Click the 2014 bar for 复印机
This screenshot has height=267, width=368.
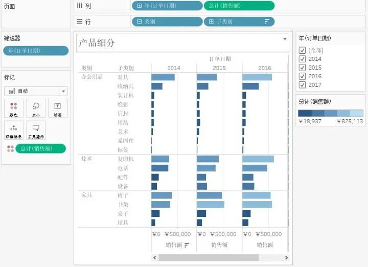(160, 159)
